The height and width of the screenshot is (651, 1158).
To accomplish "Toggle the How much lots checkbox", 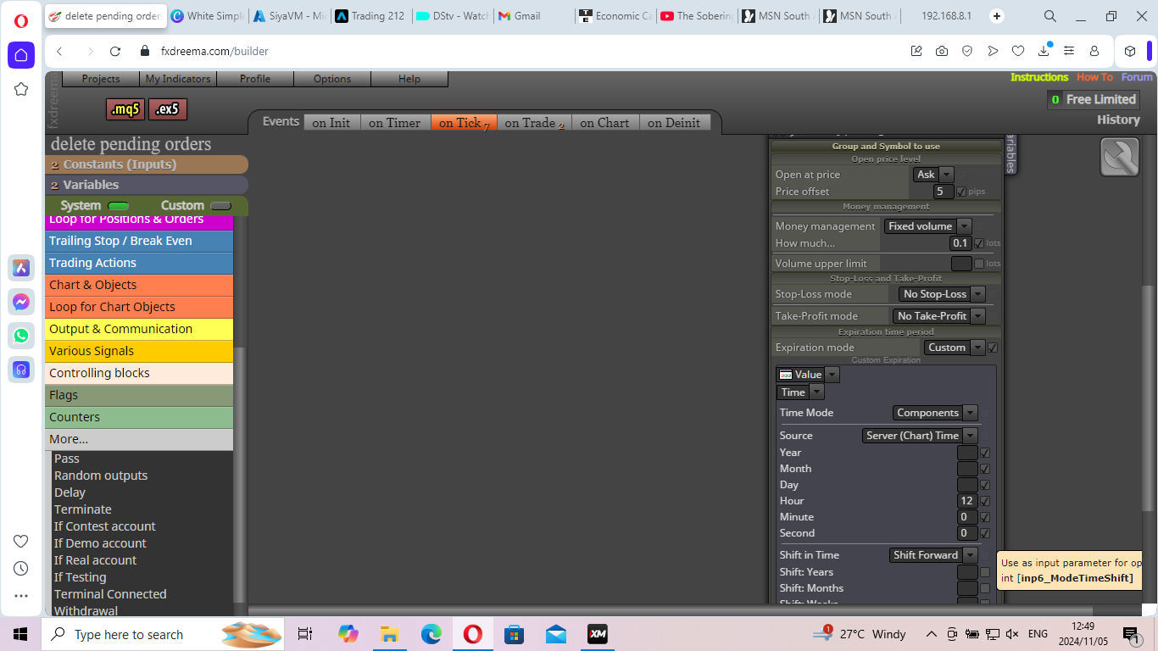I will pyautogui.click(x=979, y=243).
